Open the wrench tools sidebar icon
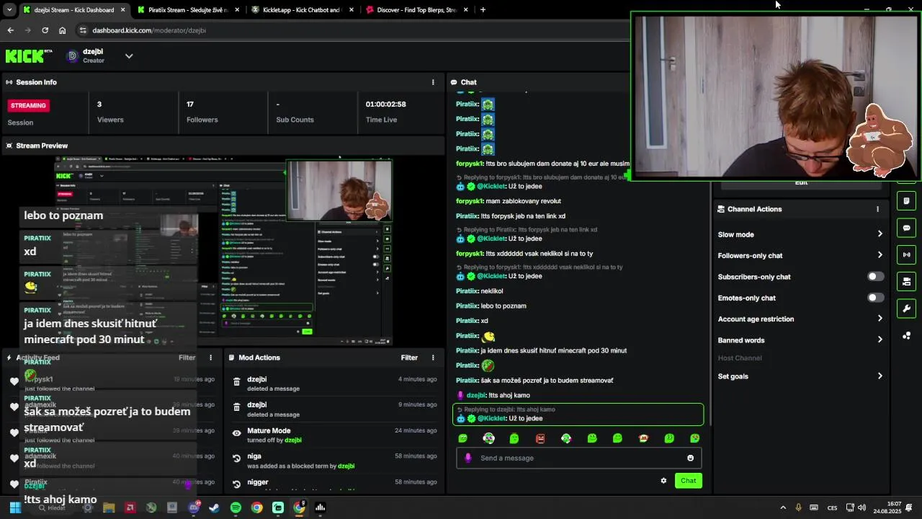 [906, 309]
